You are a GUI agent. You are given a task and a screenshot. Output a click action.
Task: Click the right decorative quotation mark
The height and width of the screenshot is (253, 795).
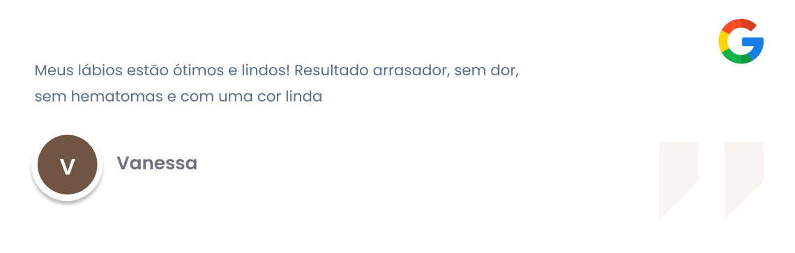coord(744,181)
